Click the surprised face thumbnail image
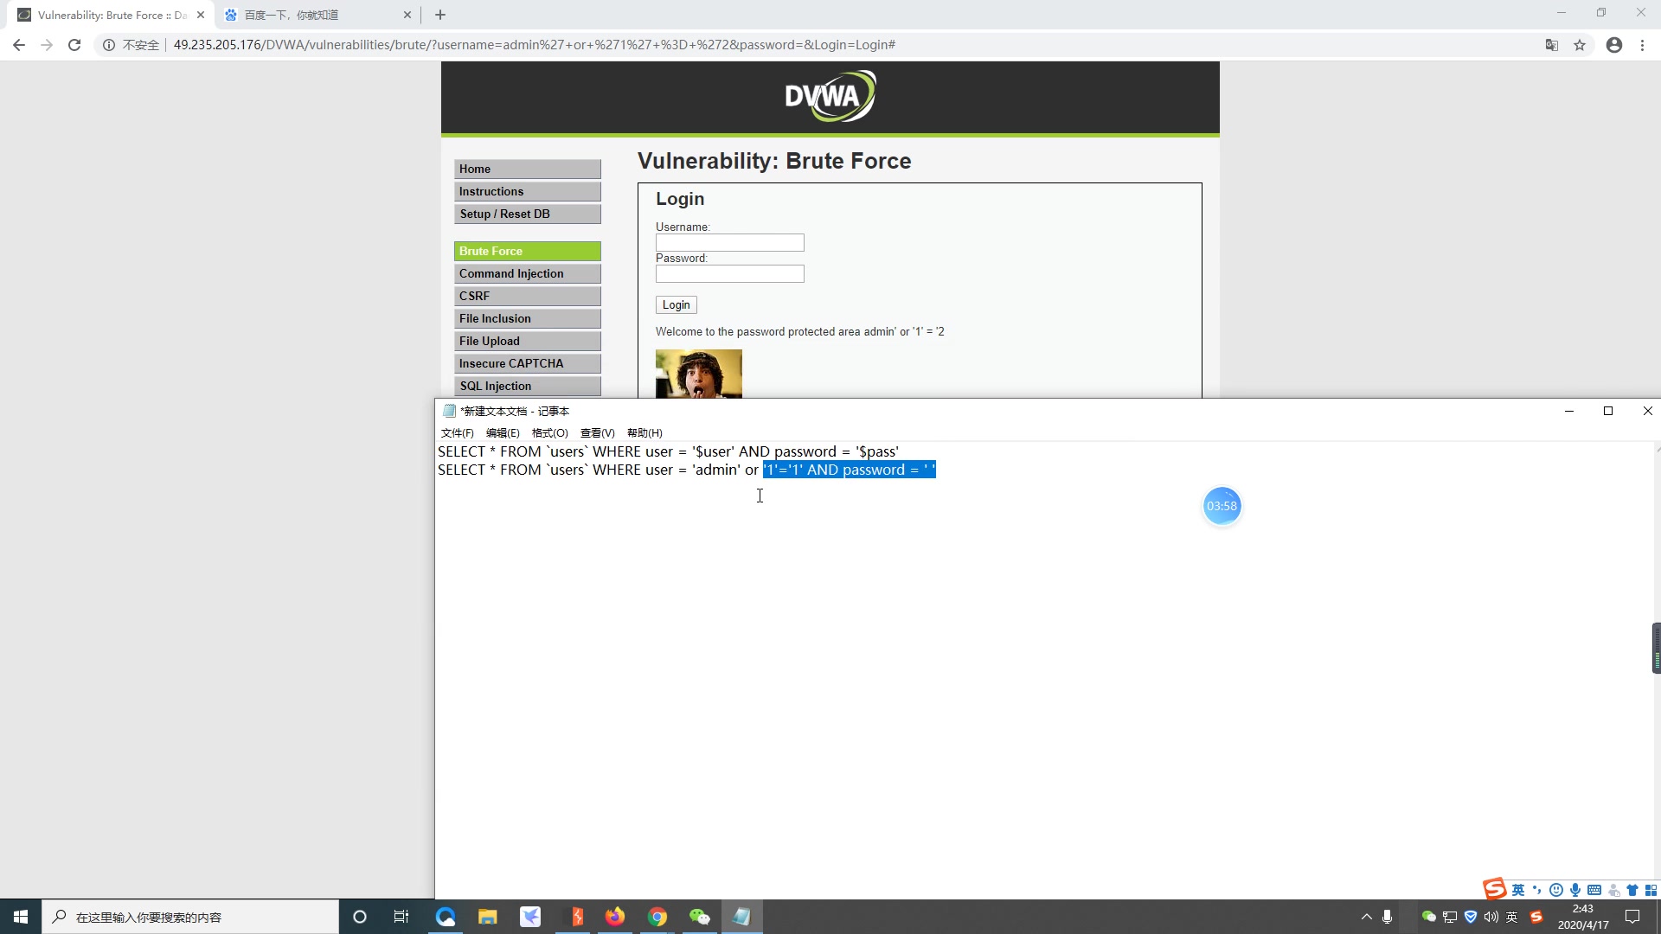 coord(699,373)
